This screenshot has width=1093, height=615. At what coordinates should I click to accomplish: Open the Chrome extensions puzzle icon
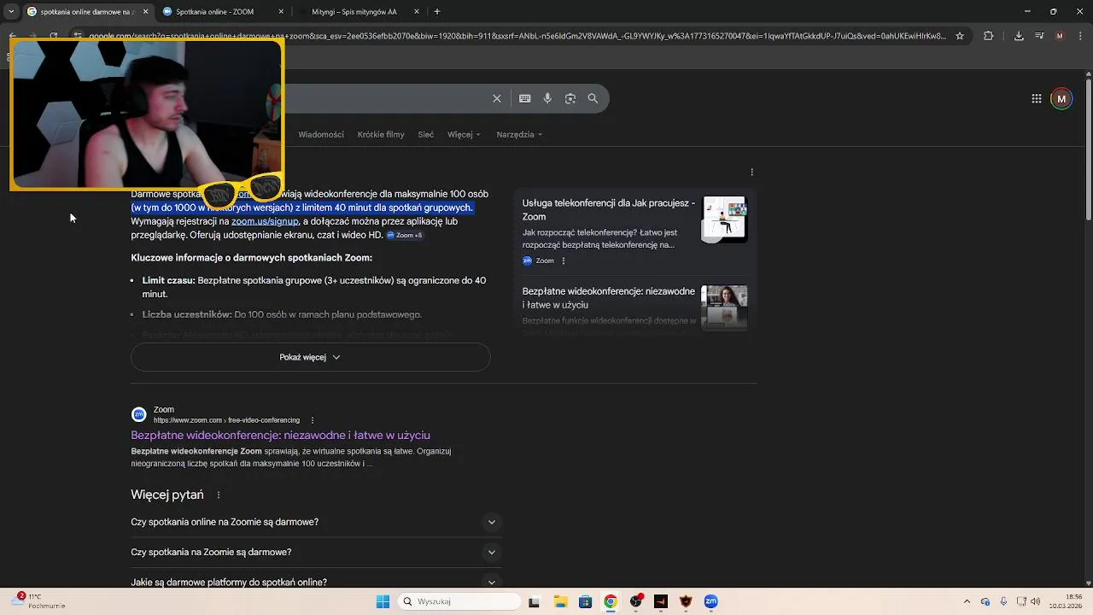pos(989,36)
